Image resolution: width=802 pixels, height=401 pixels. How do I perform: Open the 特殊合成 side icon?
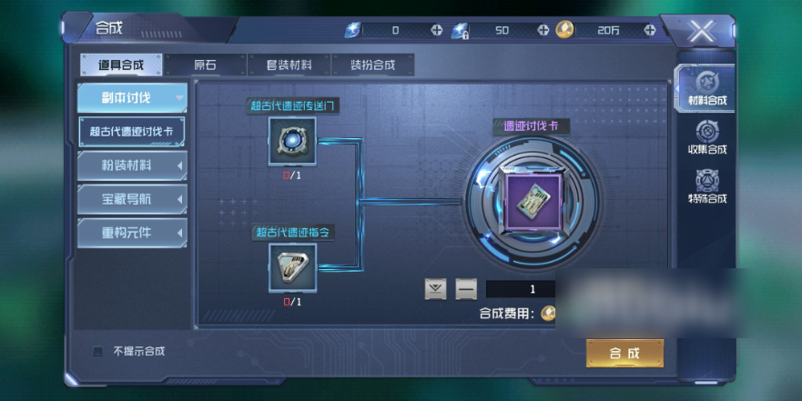tap(707, 186)
